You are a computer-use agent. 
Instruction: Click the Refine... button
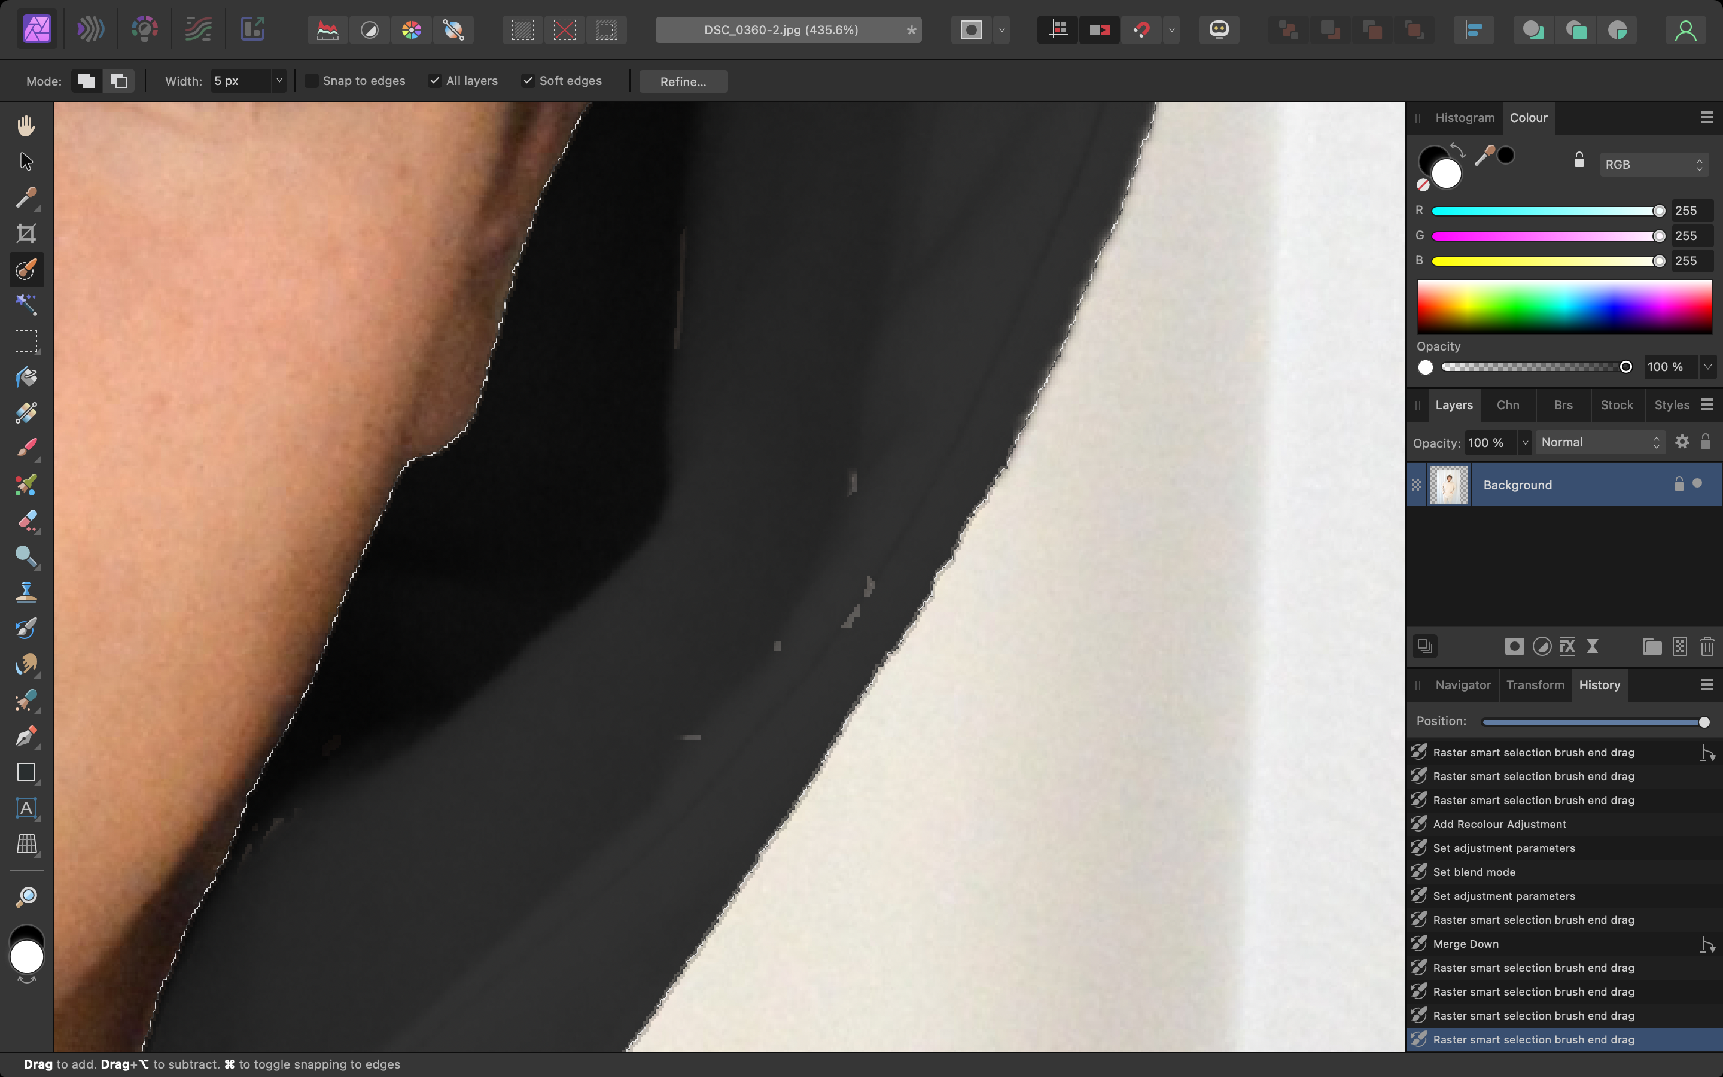tap(683, 81)
